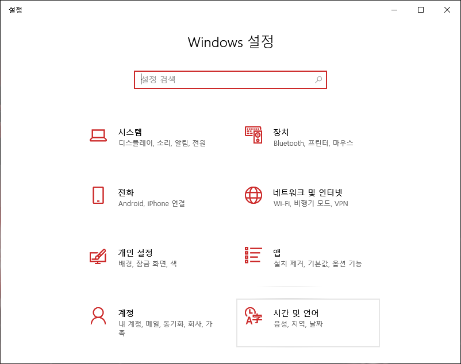Click description 'Android, iPhone 연결'
The width and height of the screenshot is (461, 364).
coord(152,203)
